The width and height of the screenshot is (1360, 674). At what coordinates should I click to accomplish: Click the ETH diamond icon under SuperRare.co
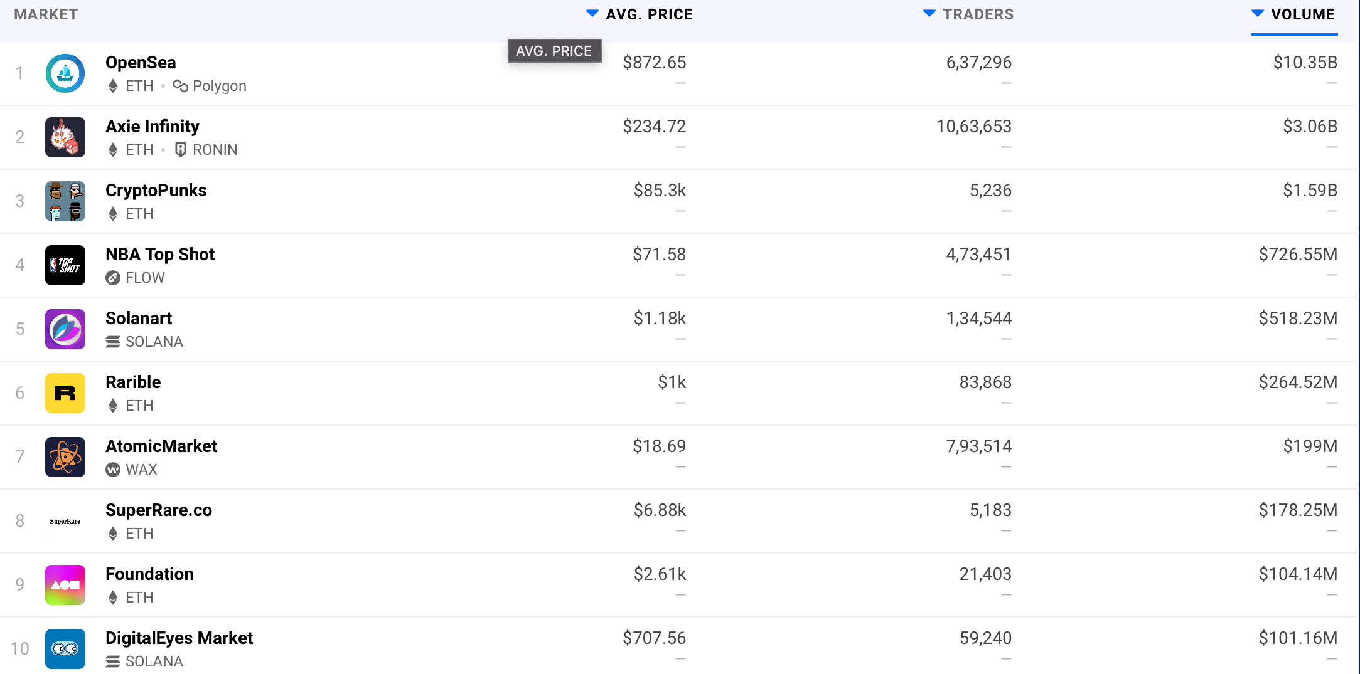pos(113,534)
